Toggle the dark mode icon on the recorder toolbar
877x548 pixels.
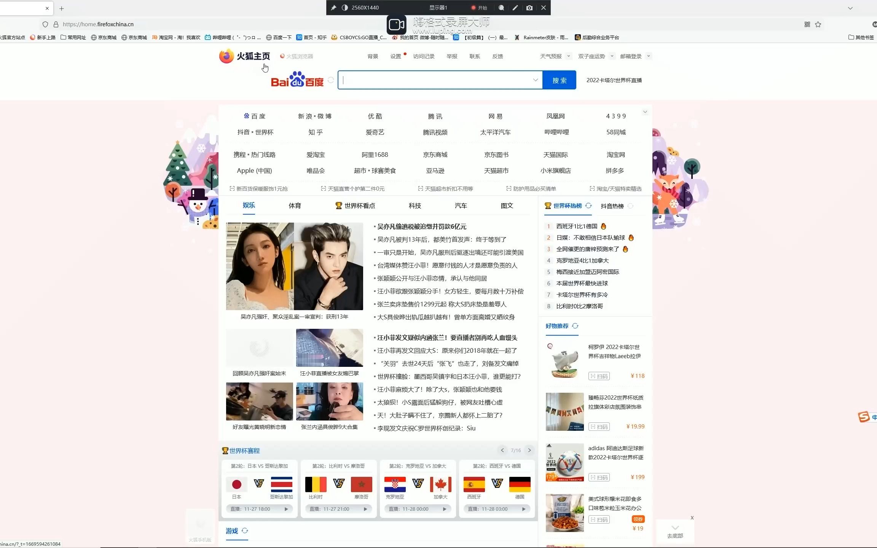click(344, 8)
